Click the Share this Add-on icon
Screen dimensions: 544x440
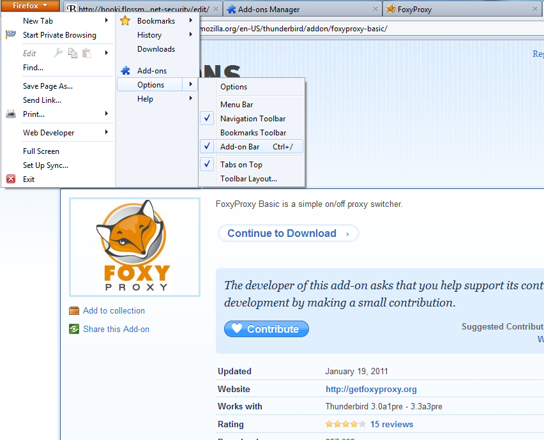click(74, 330)
